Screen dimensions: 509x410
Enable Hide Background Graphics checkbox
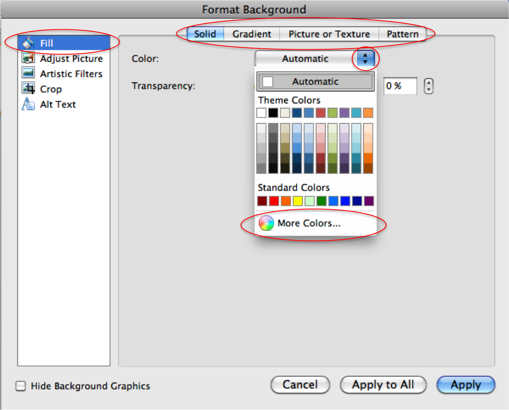point(20,386)
